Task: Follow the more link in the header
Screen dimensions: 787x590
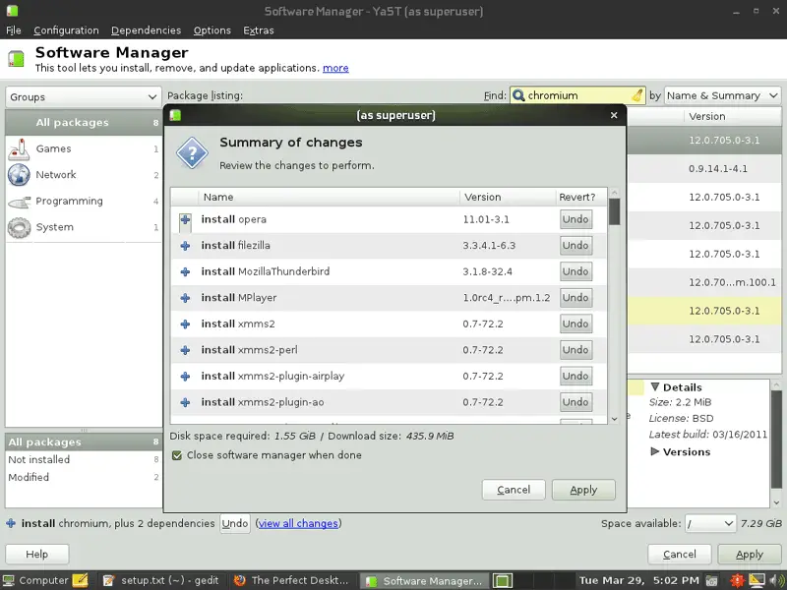Action: click(x=335, y=68)
